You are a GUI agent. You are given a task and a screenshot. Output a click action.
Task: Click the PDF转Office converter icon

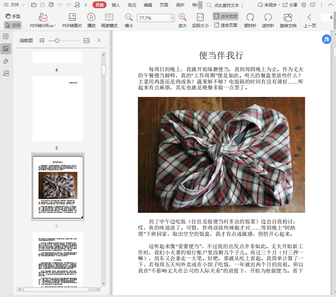coord(43,18)
